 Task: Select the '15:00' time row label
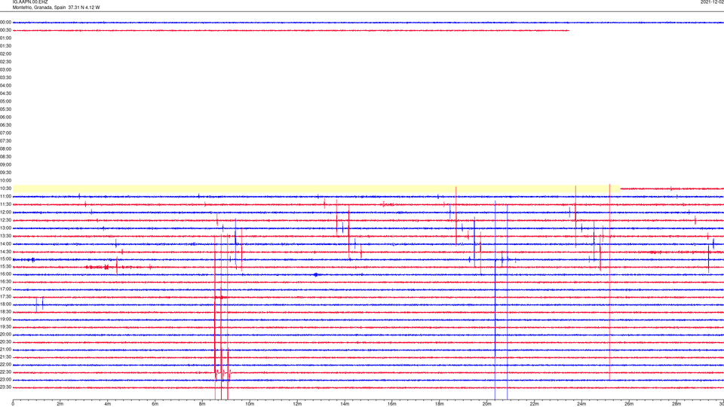click(x=5, y=259)
